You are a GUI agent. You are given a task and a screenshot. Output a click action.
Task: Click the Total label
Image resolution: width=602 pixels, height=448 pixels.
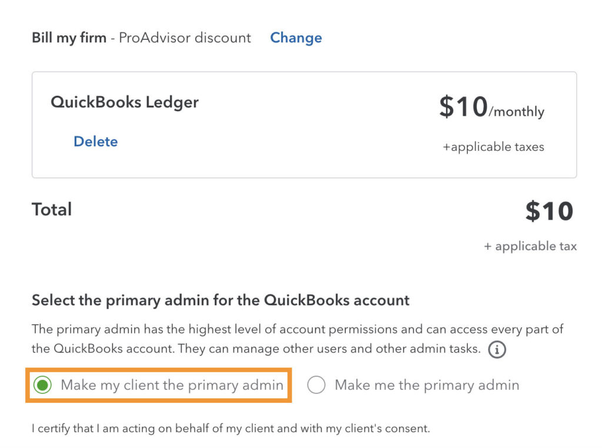coord(52,210)
